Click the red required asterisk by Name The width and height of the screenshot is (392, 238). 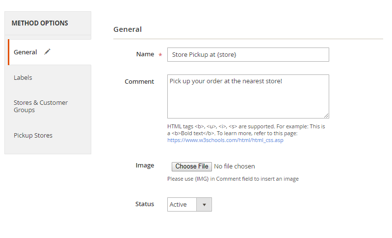(x=160, y=55)
